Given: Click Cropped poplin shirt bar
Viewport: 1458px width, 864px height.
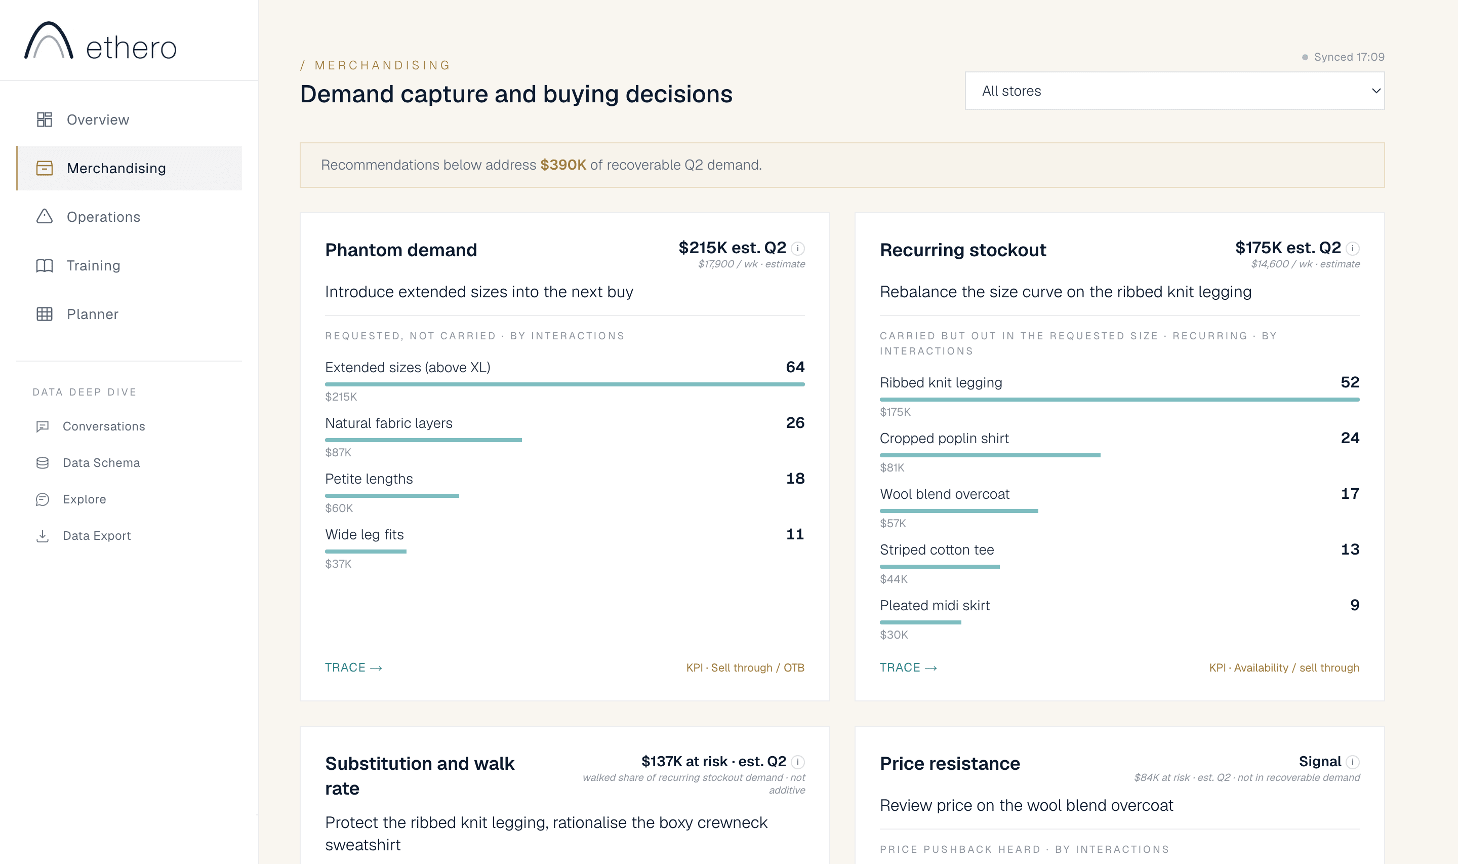Looking at the screenshot, I should [990, 455].
